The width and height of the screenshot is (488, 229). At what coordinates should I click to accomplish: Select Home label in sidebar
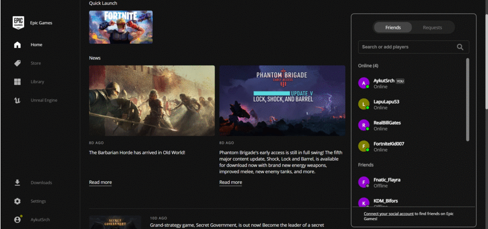(37, 45)
